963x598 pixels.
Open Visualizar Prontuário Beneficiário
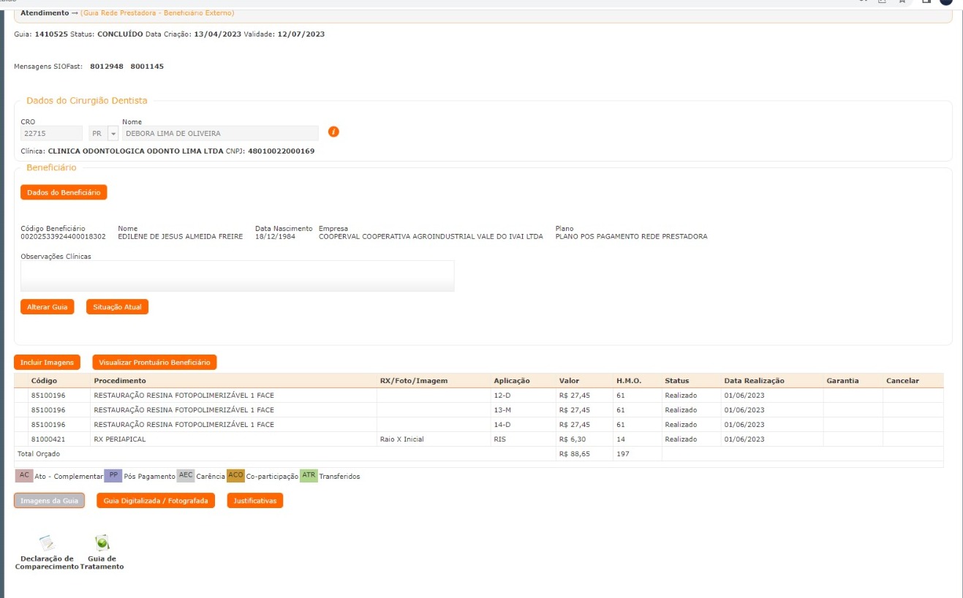click(x=154, y=363)
